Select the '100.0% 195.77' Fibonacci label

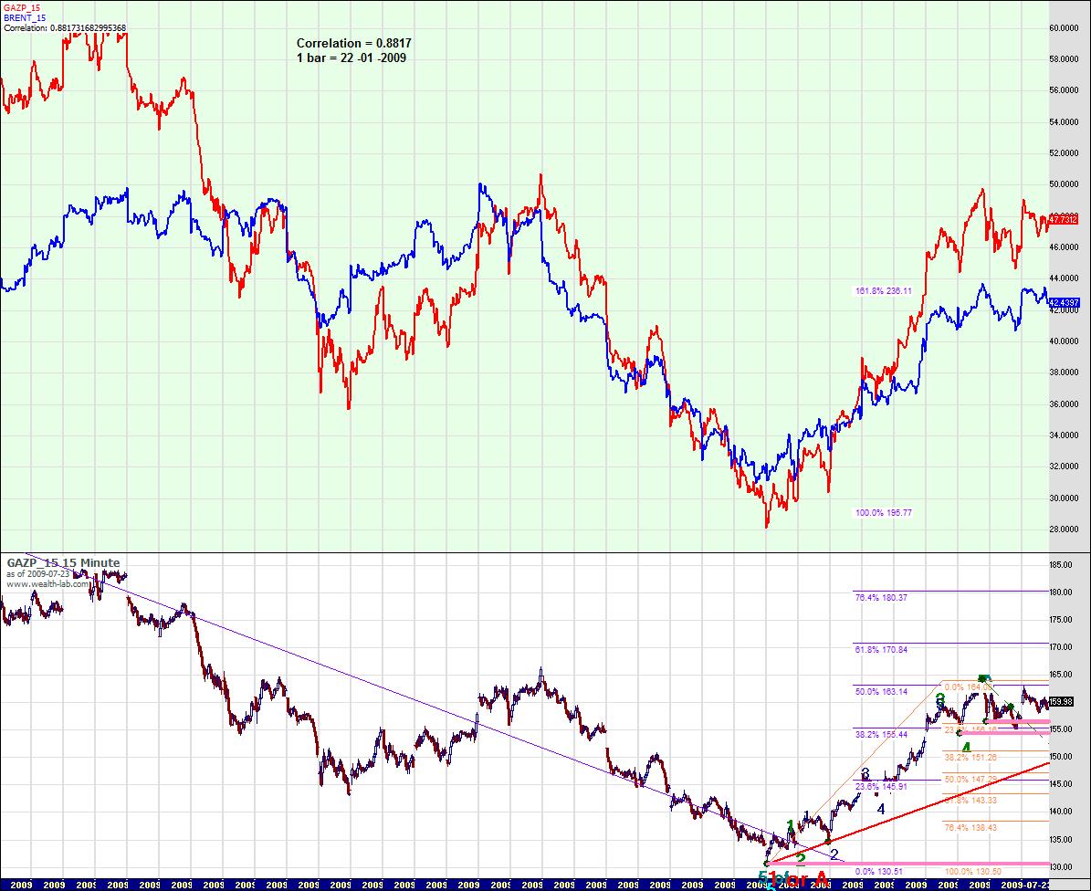(x=883, y=513)
